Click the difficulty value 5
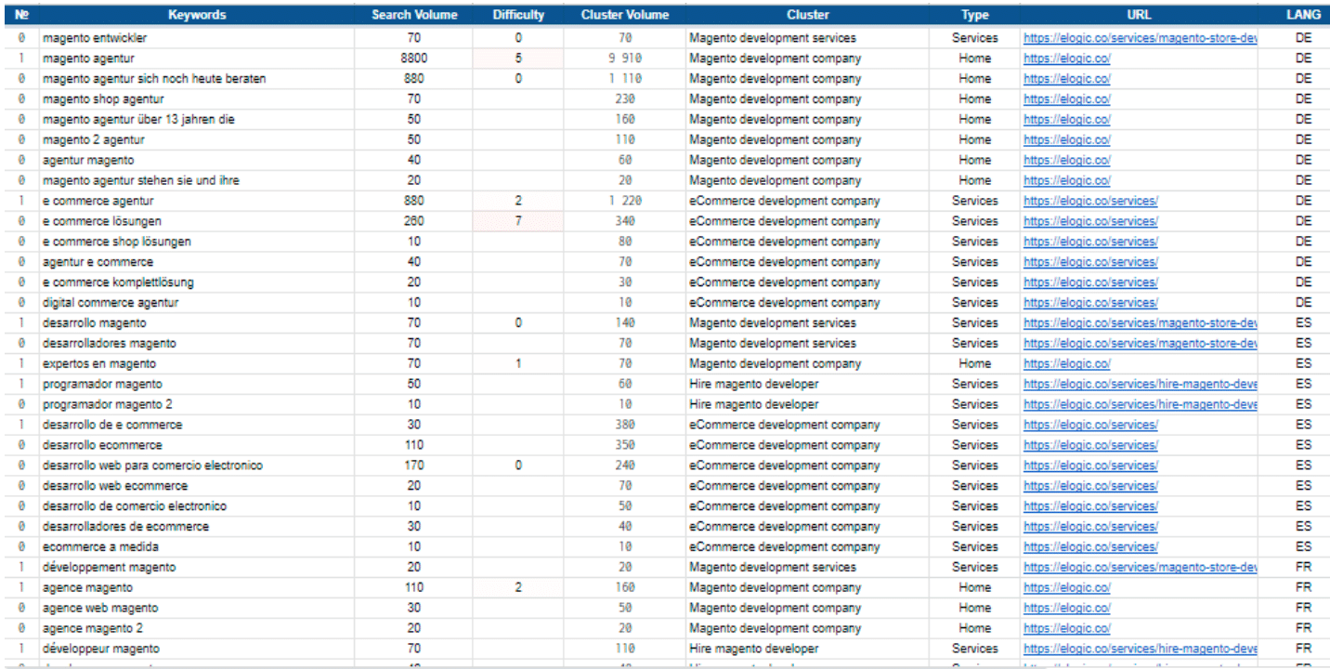The width and height of the screenshot is (1330, 669). coord(518,59)
